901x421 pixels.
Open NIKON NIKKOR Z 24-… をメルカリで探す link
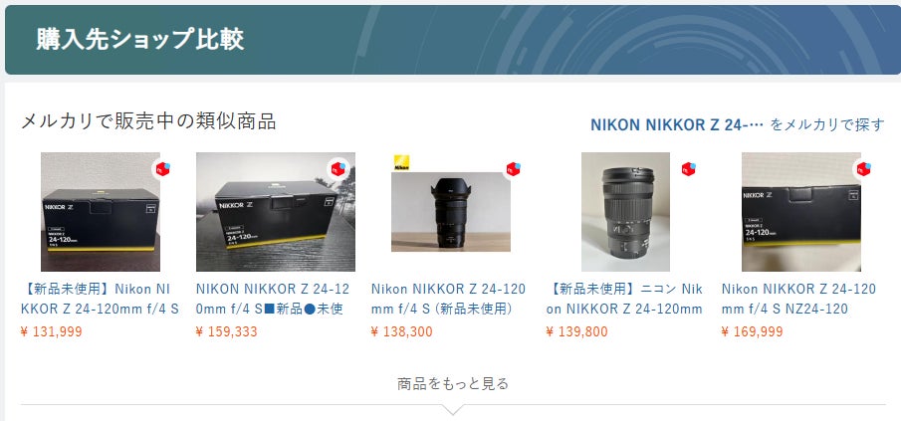(x=738, y=124)
